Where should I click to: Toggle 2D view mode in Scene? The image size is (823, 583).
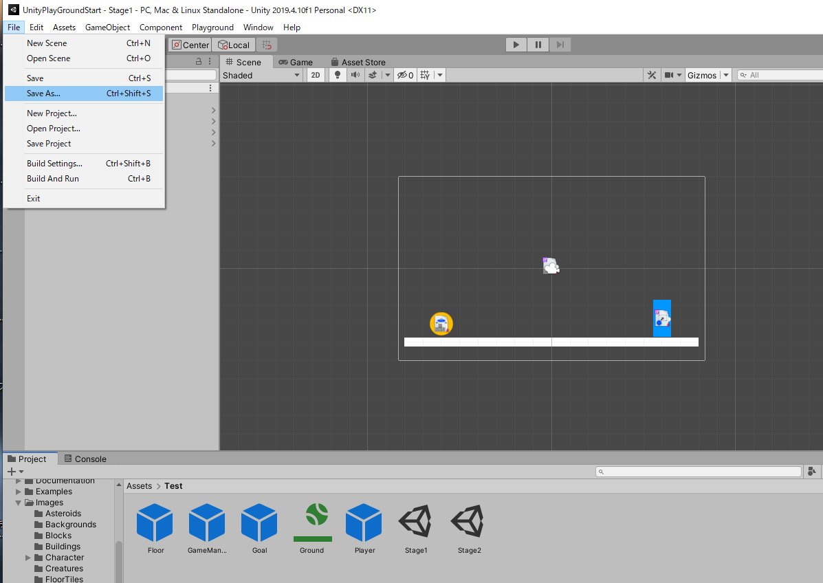[316, 75]
